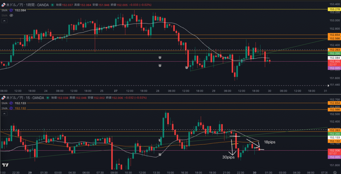
Task: Collapse the indicator legend on the top chart
Action: click(x=4, y=21)
